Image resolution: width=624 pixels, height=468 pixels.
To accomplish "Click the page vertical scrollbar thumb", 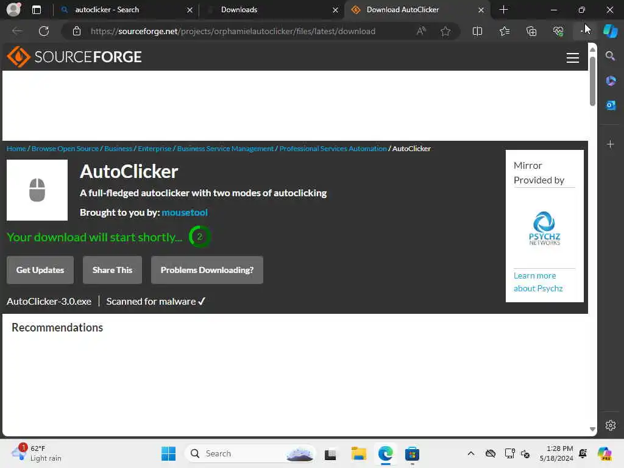I will click(x=592, y=81).
